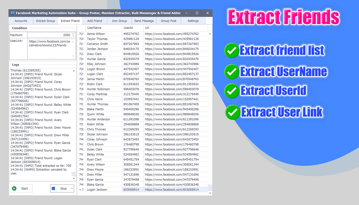Click the Blake Martin name cell

pyautogui.click(x=104, y=109)
